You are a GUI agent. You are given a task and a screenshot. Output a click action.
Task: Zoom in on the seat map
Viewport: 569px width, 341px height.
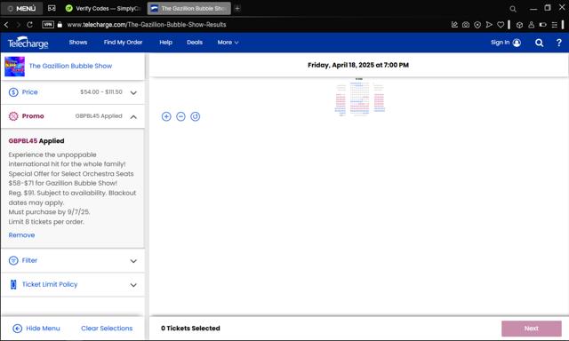tap(166, 116)
